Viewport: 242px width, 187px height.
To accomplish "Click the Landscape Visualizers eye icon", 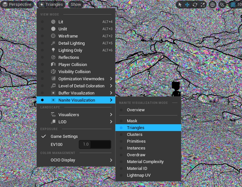I will [x=53, y=115].
